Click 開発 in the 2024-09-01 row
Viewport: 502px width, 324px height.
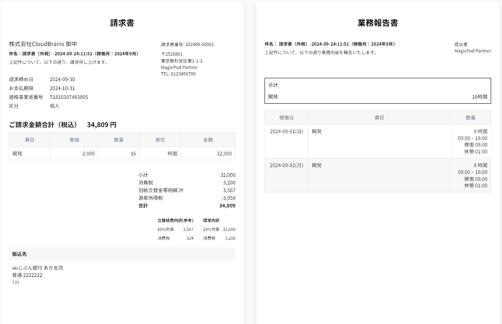pos(317,132)
